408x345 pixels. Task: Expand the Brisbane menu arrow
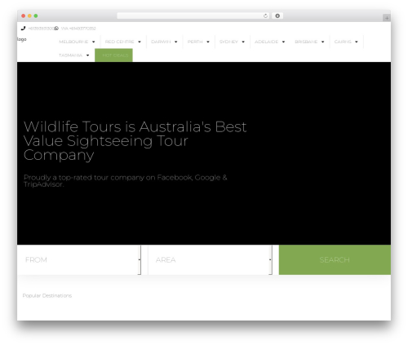tap(323, 42)
